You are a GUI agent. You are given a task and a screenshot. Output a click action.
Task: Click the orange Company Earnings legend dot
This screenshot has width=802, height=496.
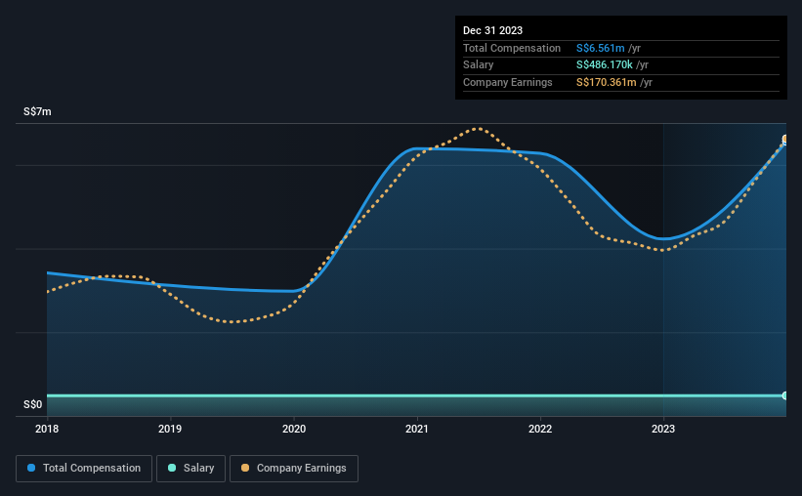(245, 468)
